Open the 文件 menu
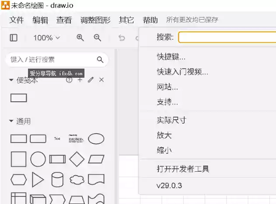The width and height of the screenshot is (276, 204). coord(16,20)
